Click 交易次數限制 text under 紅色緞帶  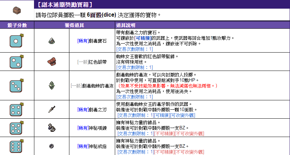(135, 67)
